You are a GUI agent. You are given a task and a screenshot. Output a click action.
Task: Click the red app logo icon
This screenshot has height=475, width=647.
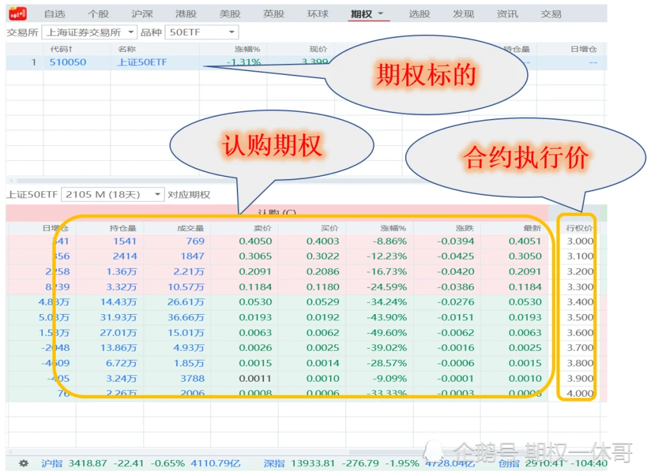click(17, 14)
